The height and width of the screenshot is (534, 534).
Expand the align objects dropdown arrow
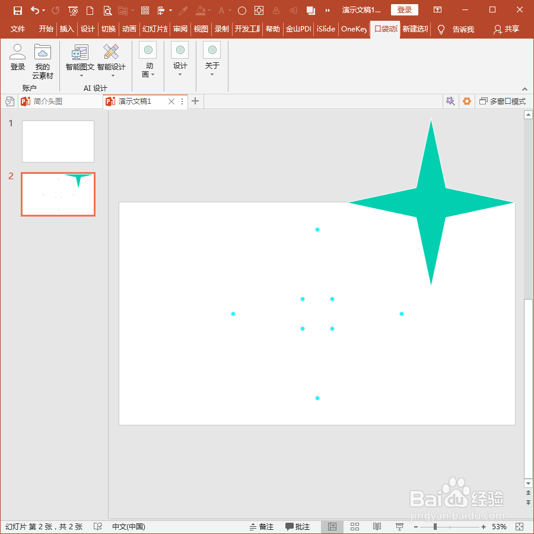[x=171, y=11]
